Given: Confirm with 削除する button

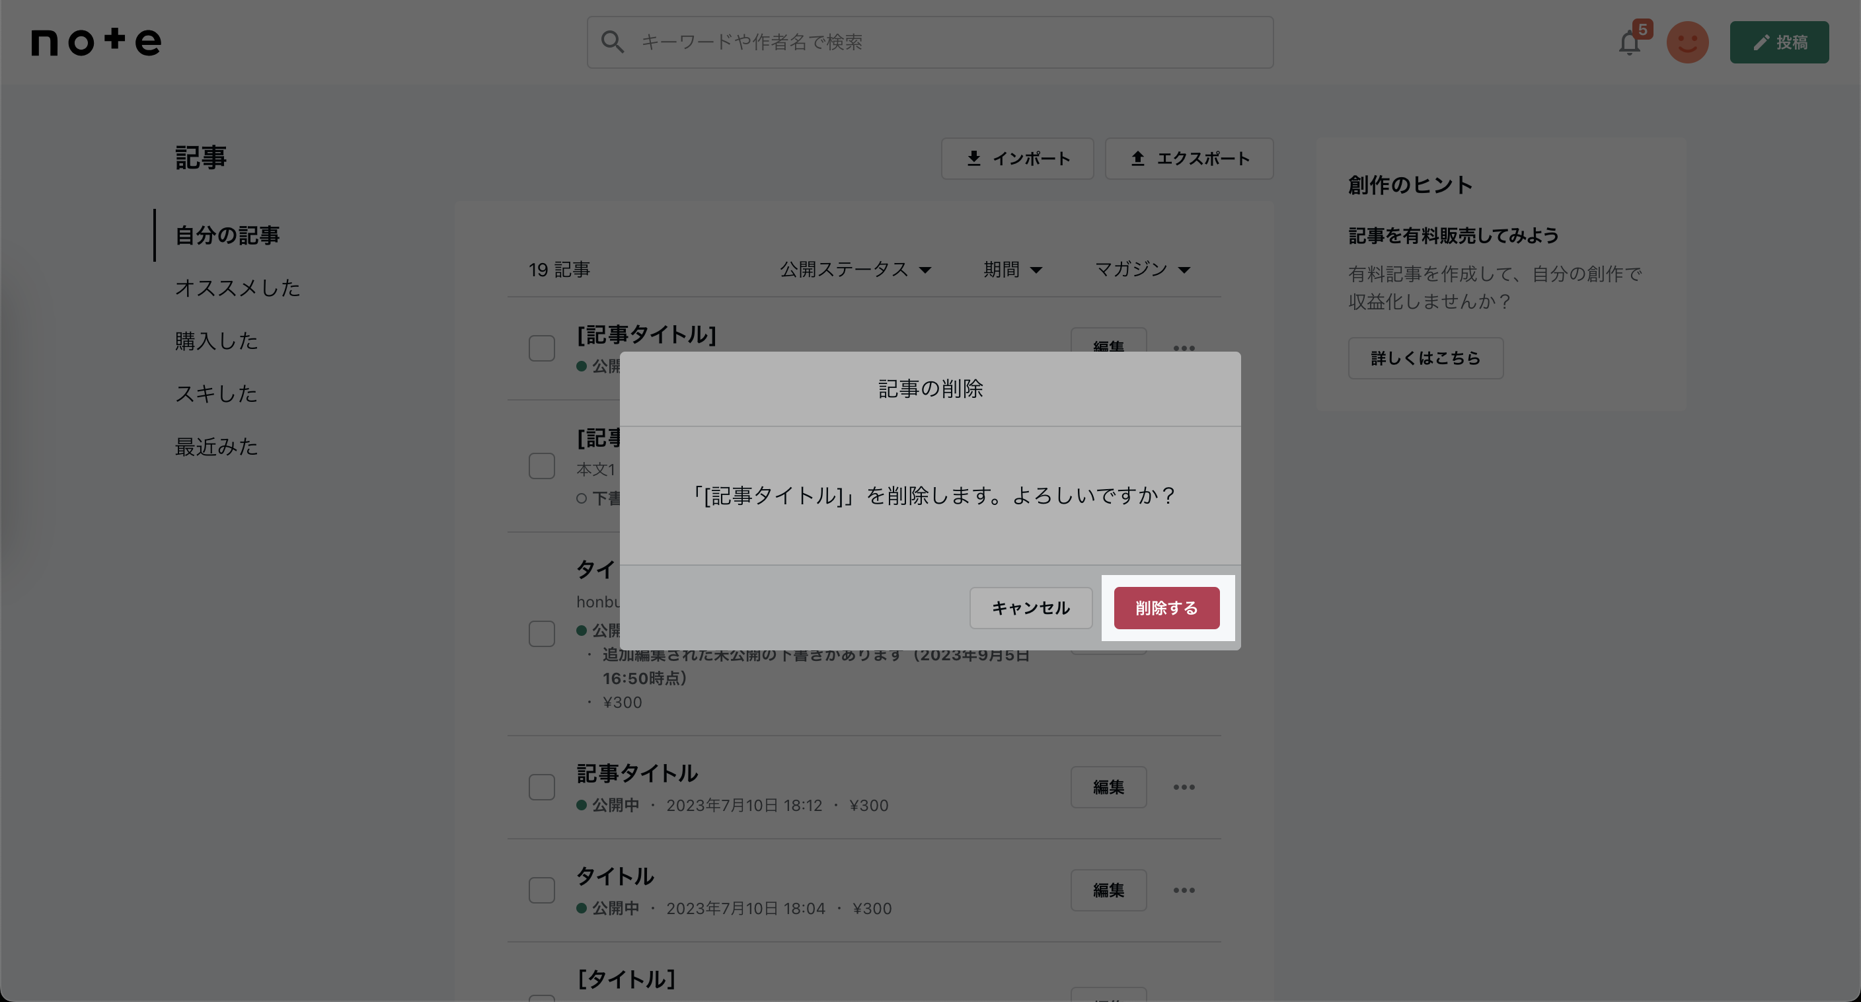Looking at the screenshot, I should (1166, 608).
